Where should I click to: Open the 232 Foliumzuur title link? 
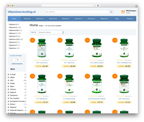pos(124,99)
